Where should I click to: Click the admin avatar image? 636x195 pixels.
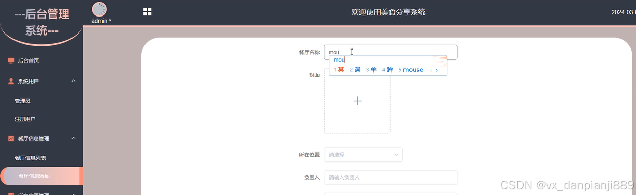click(99, 9)
